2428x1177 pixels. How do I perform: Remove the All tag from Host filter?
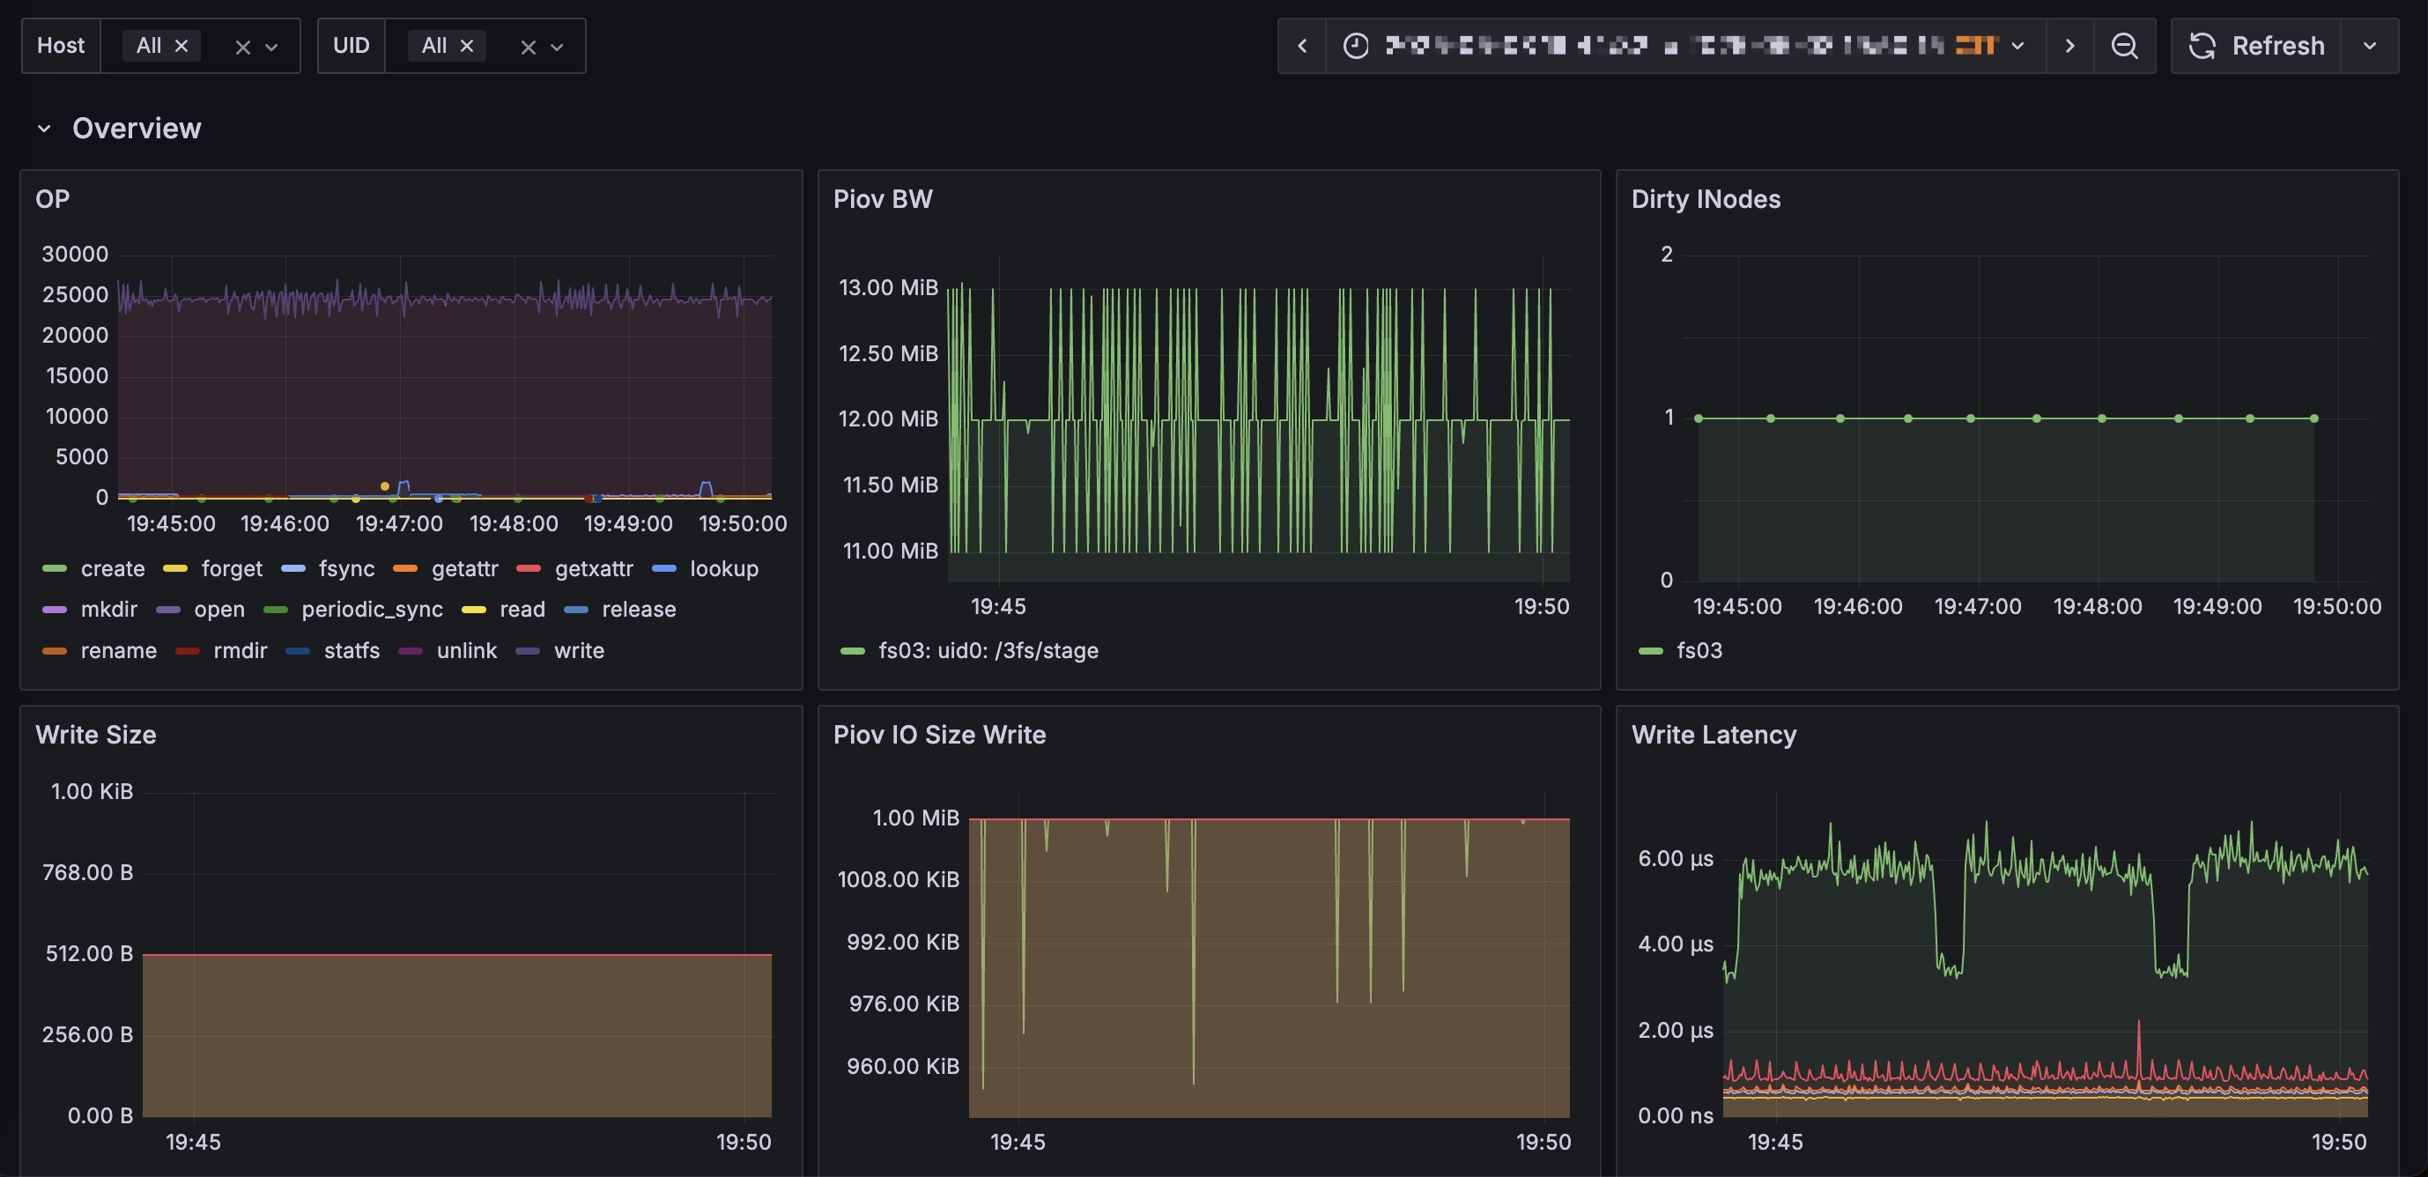[181, 45]
